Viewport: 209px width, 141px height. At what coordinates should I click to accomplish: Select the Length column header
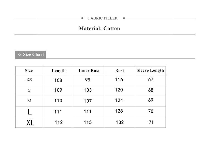[59, 71]
